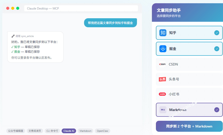This screenshot has width=223, height=135.
Task: Click the yellow minimize window button
Action: click(x=13, y=8)
